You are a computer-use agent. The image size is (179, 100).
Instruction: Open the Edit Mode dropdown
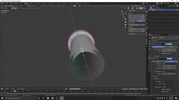(6, 8)
